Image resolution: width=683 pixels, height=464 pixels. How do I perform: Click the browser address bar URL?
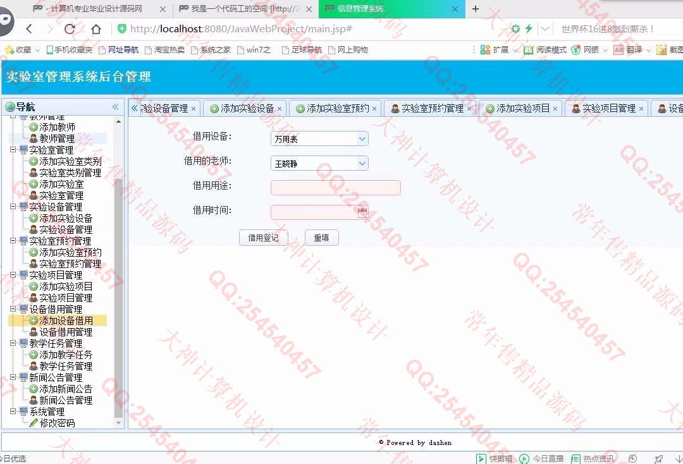coord(241,29)
